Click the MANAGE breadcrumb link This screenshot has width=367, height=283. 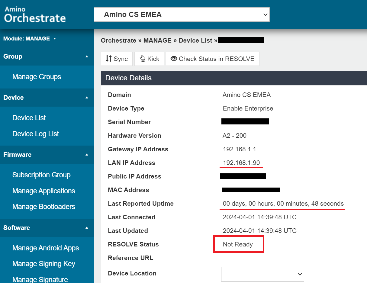[157, 40]
